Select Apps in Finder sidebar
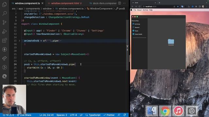Image resolution: width=209 pixels, height=117 pixels. point(135,31)
